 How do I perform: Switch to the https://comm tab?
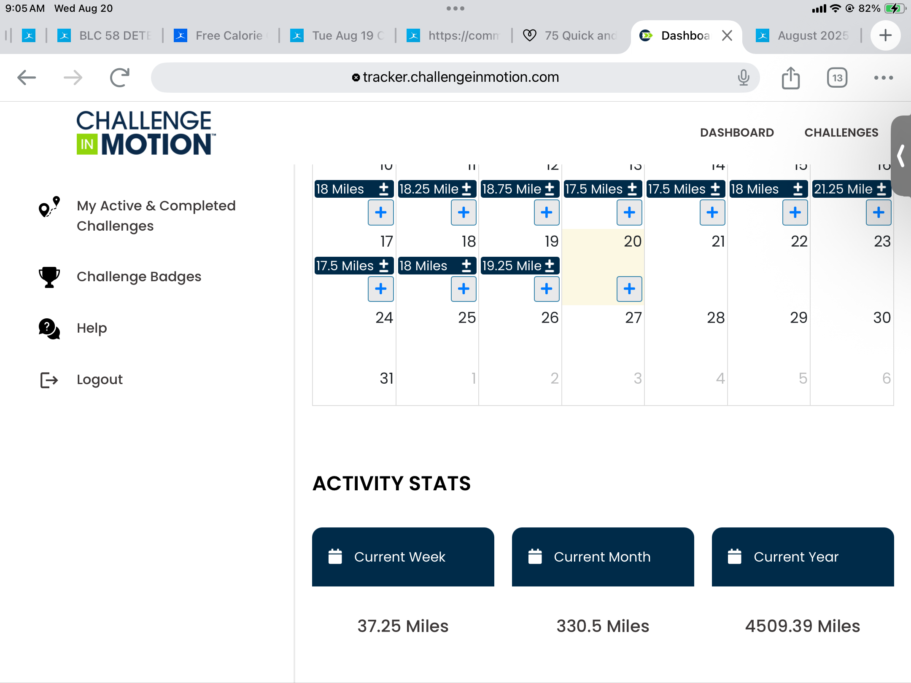[x=454, y=35]
